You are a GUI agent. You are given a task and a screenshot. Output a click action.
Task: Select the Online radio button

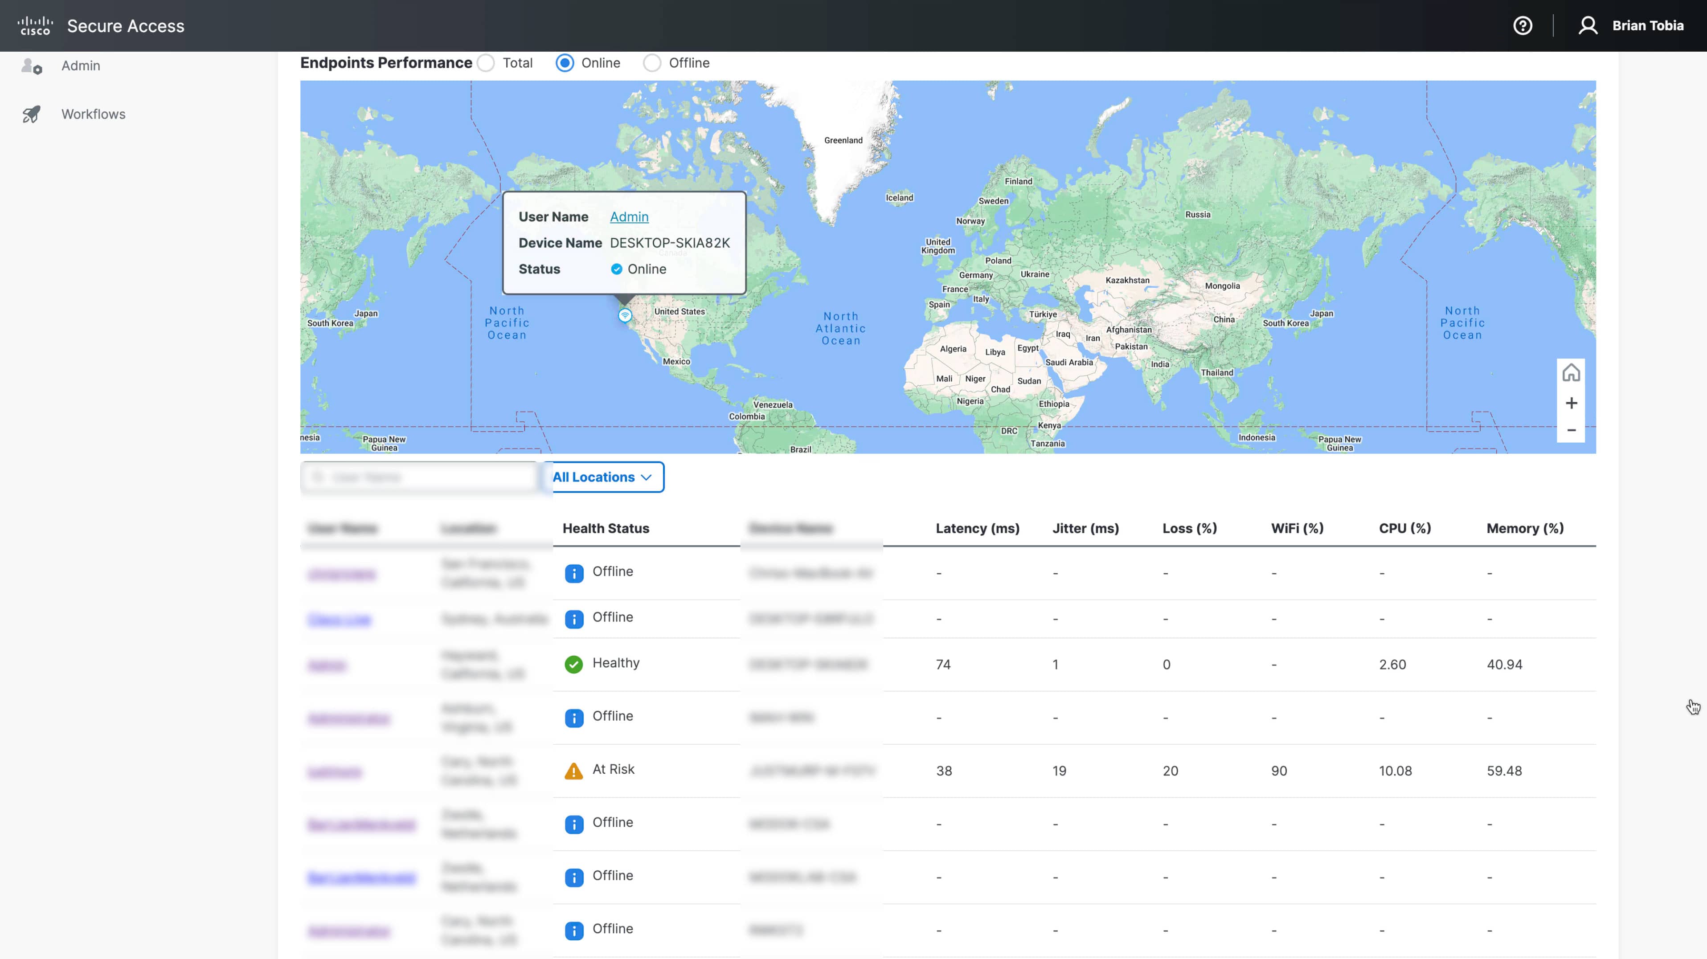click(x=565, y=63)
